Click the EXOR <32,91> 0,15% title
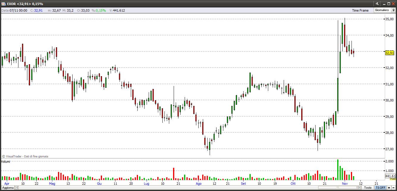 pos(25,4)
